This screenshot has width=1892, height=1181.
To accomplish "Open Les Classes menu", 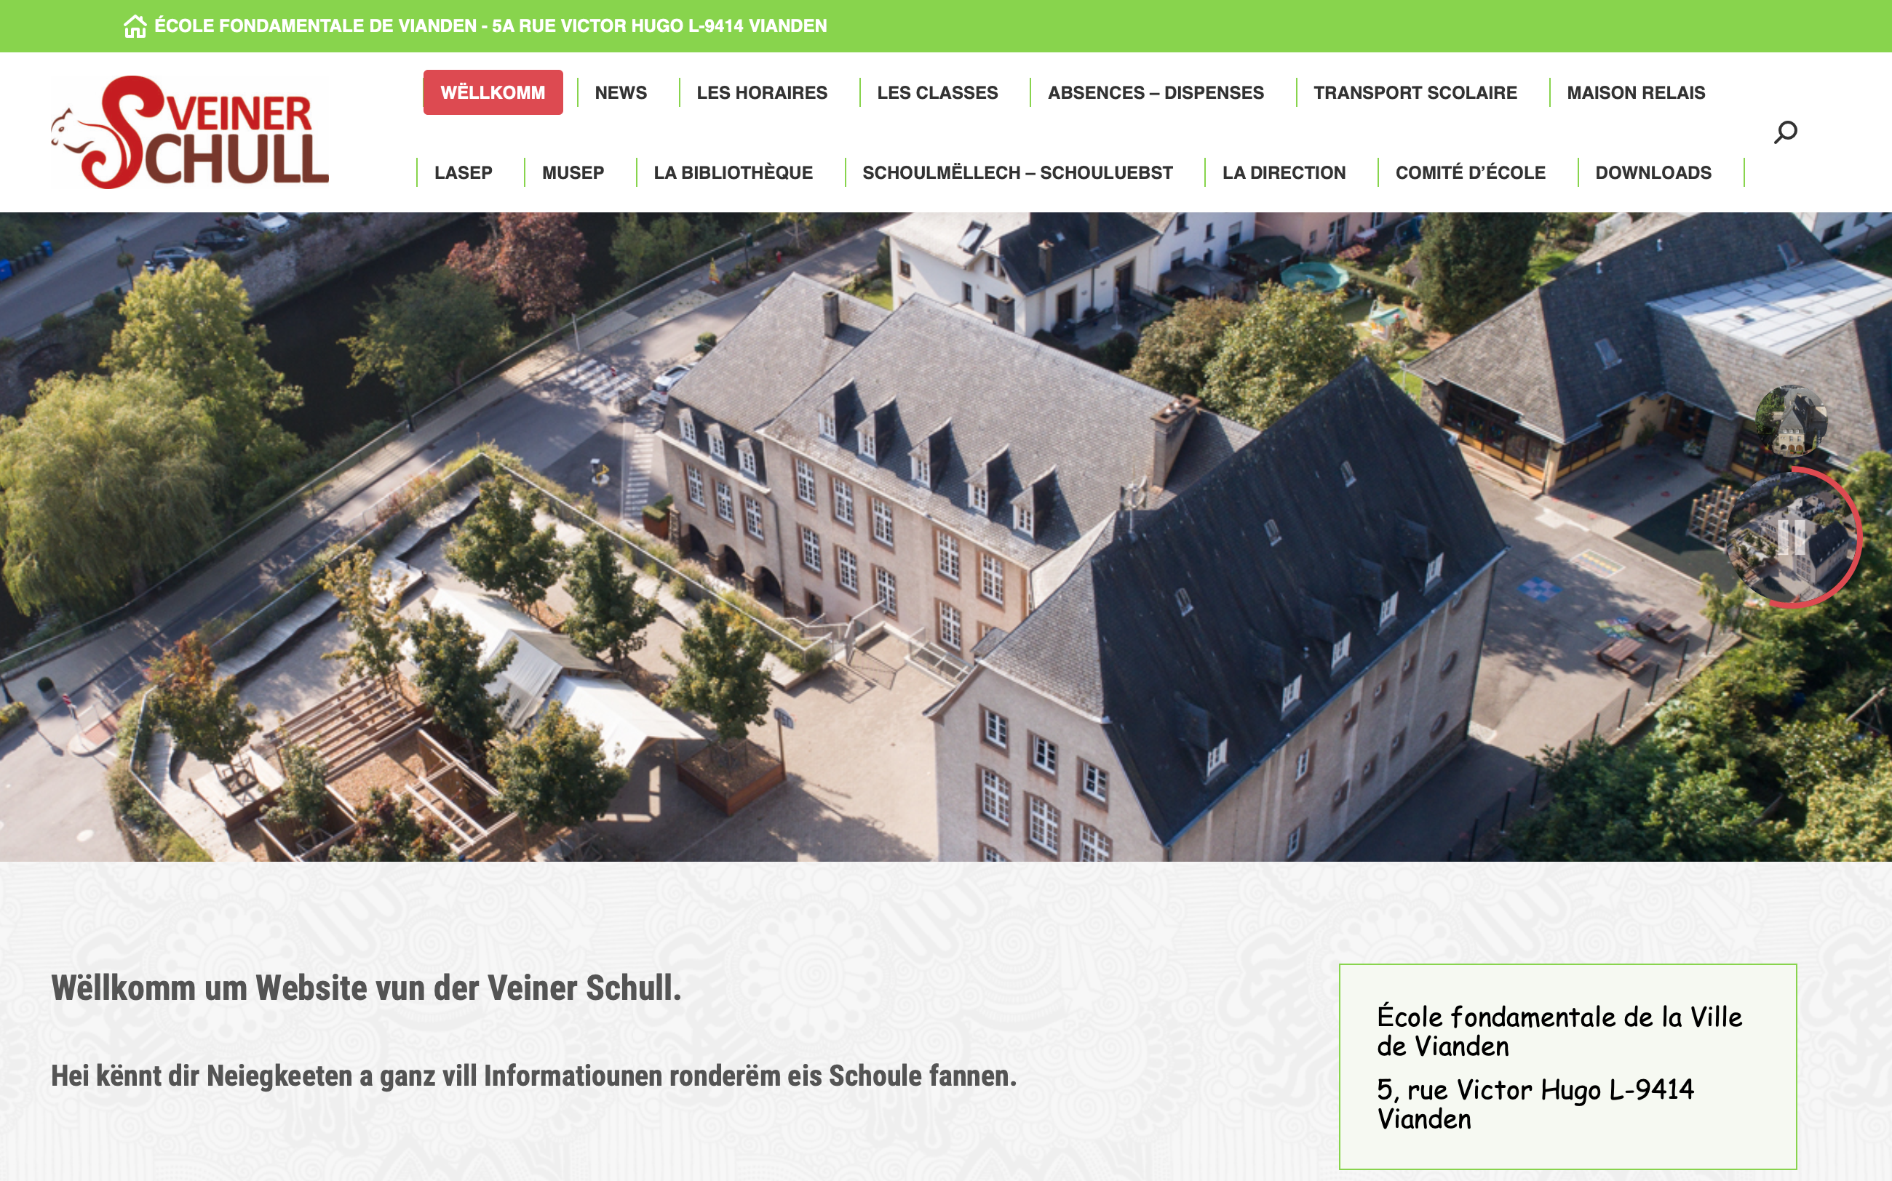I will (937, 92).
